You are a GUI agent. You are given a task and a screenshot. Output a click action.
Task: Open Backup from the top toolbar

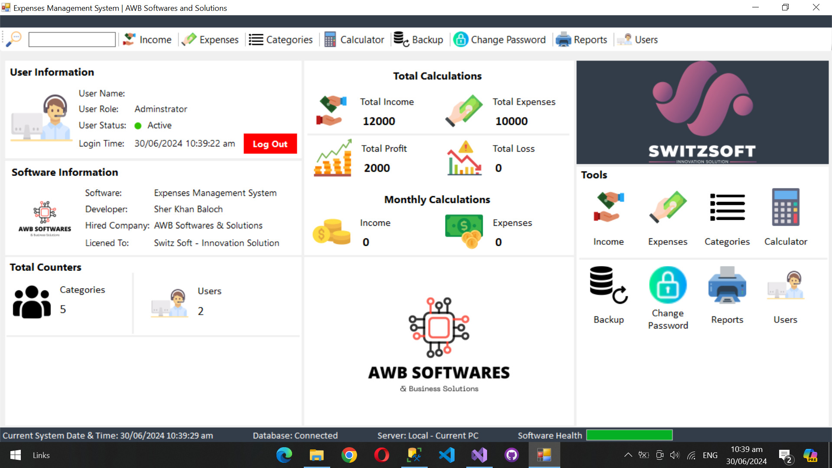coord(419,39)
